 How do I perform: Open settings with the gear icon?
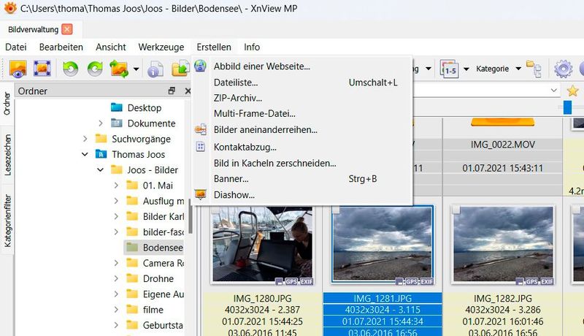click(563, 69)
